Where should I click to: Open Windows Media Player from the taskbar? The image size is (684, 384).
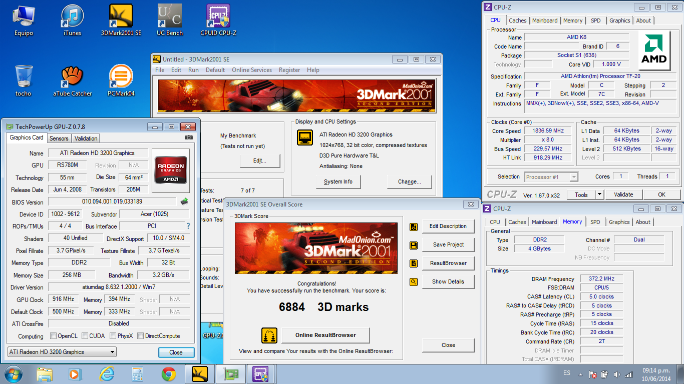[74, 374]
